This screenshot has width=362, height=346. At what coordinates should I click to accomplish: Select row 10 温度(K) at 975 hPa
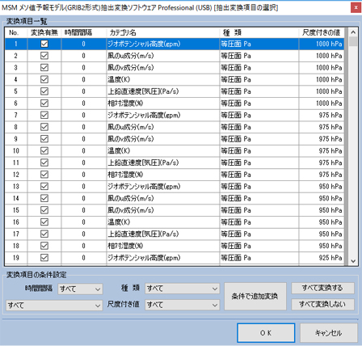(x=175, y=150)
